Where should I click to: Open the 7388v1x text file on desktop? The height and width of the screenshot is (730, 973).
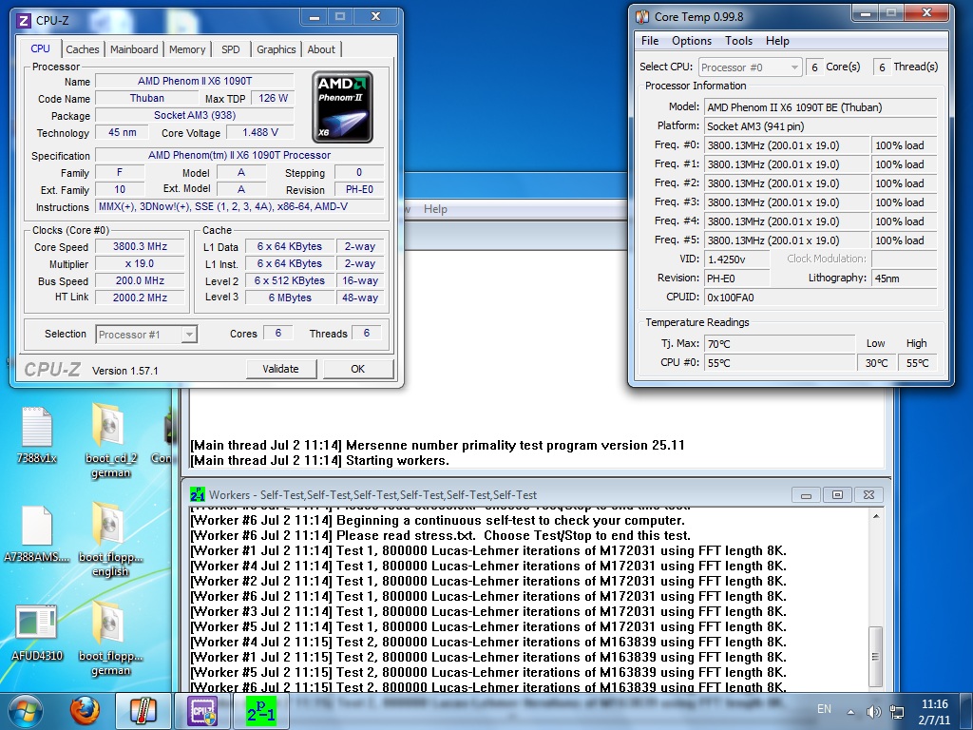tap(37, 435)
